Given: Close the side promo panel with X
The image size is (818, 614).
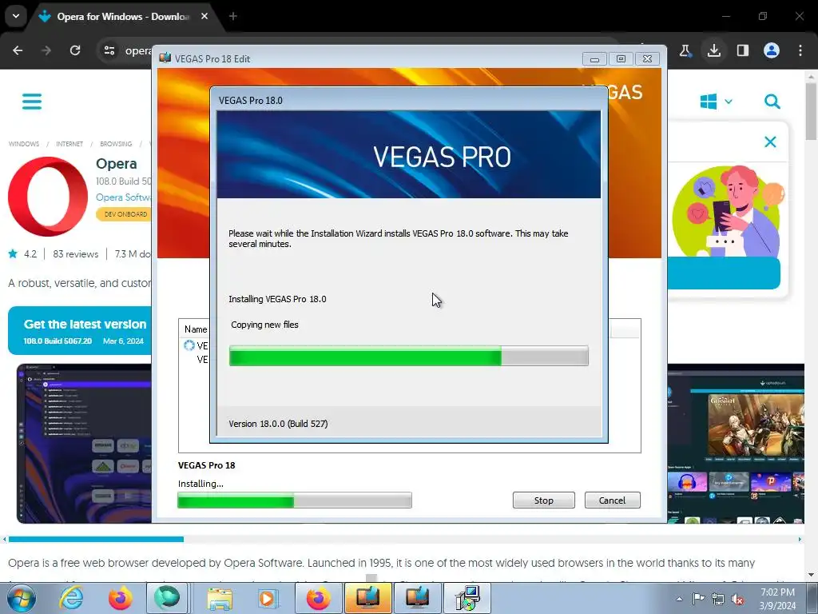Looking at the screenshot, I should (770, 142).
